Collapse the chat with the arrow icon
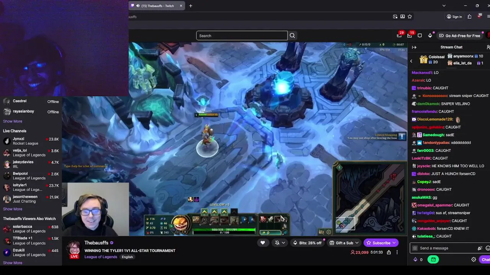490x275 pixels. (414, 47)
